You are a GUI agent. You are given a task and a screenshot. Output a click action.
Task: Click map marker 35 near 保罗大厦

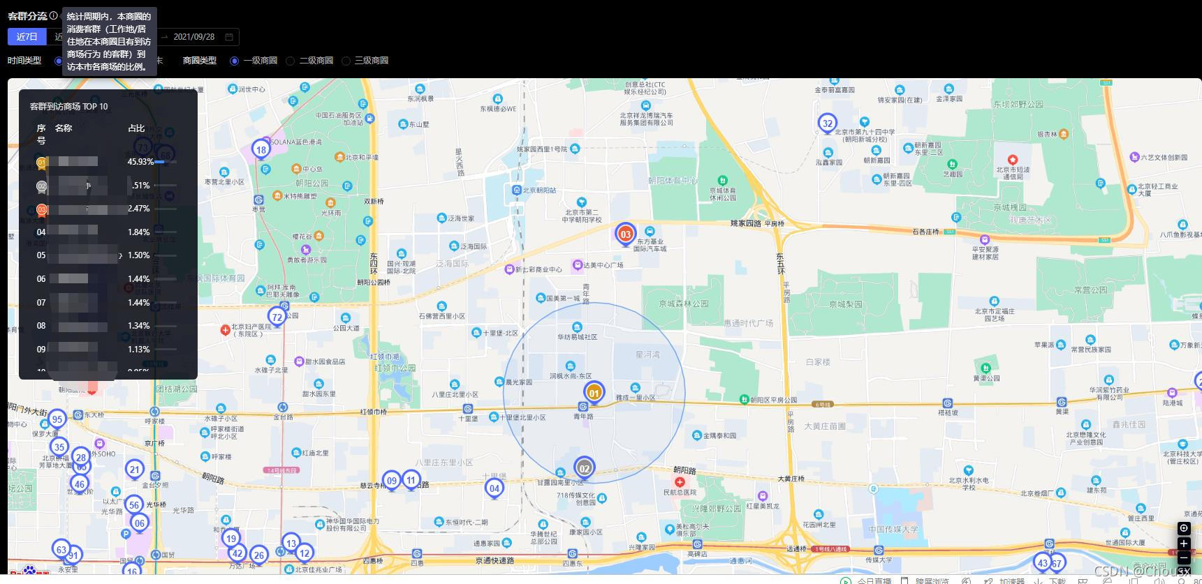59,447
